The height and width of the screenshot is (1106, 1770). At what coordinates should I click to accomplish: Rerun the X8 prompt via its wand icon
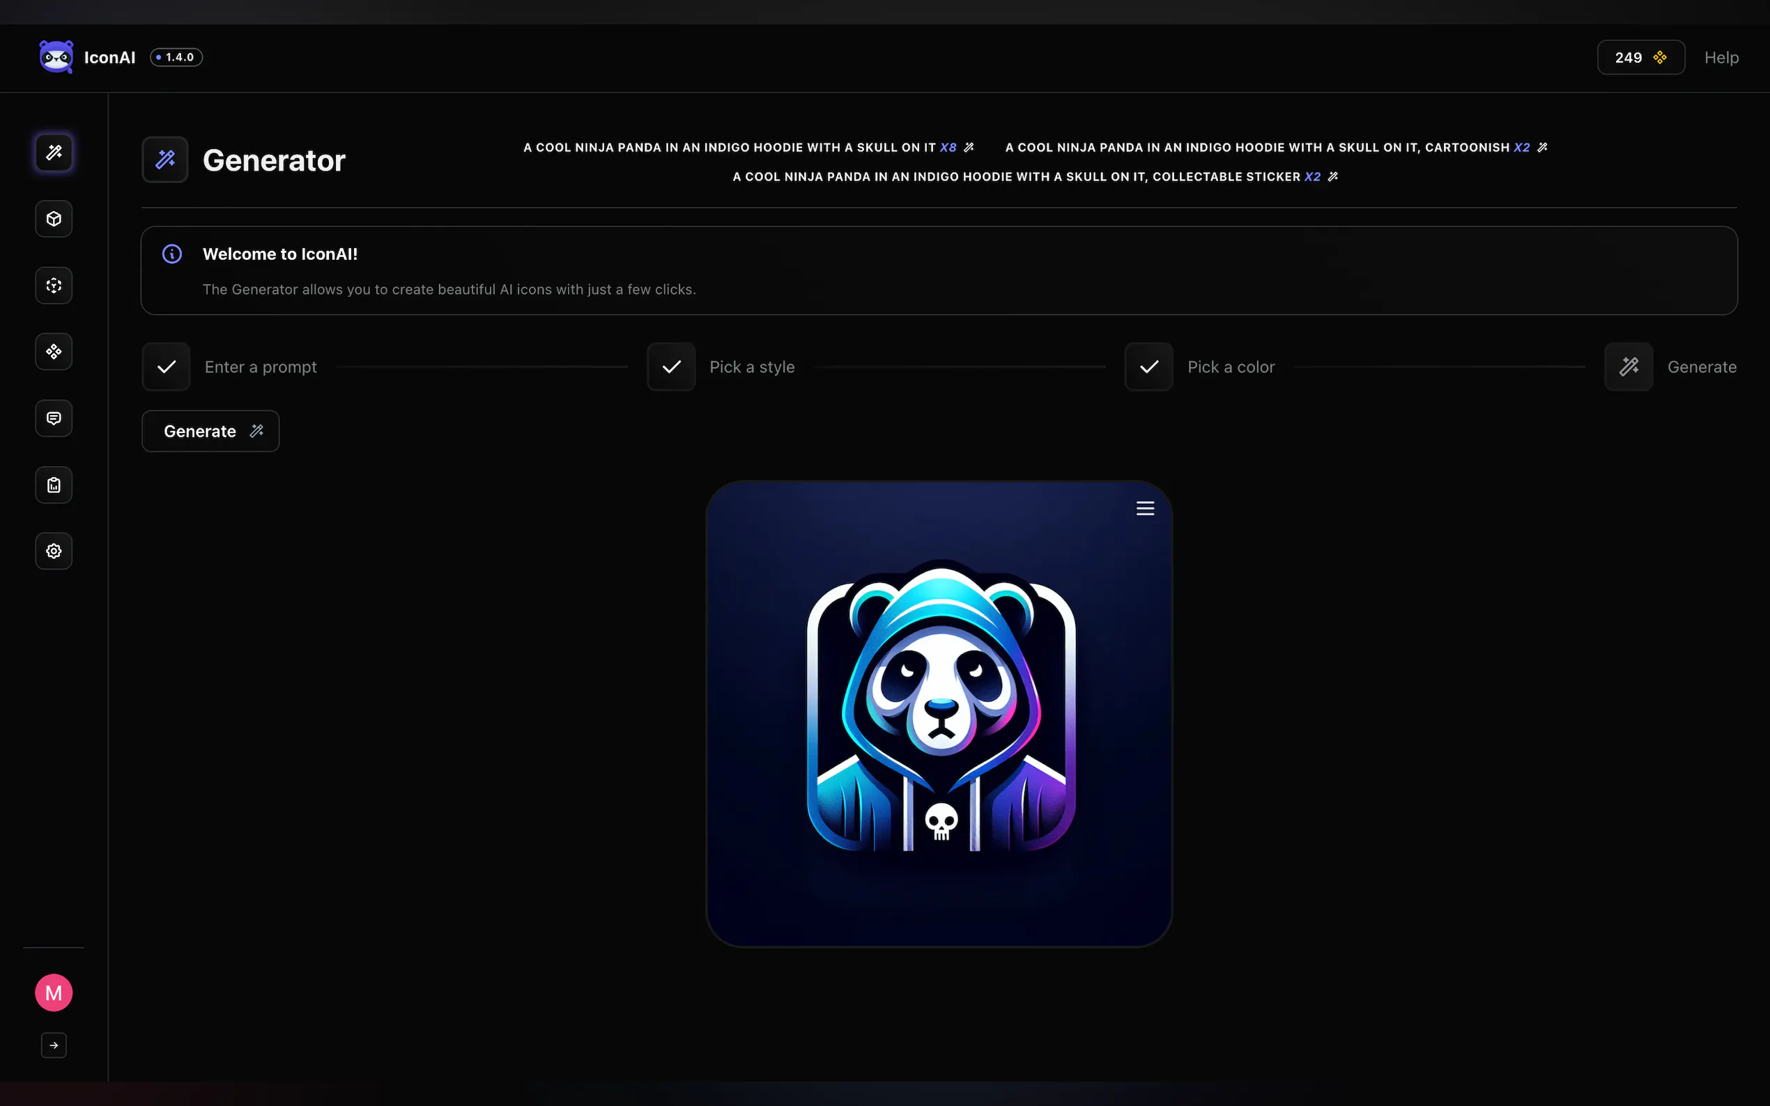(x=969, y=146)
